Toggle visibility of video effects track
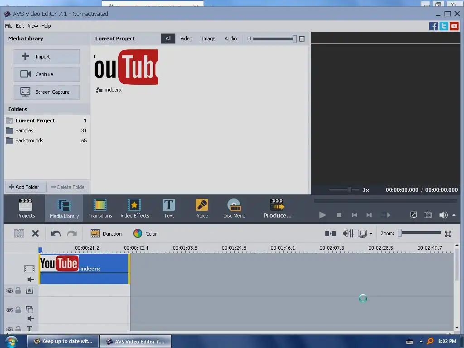 (10, 290)
